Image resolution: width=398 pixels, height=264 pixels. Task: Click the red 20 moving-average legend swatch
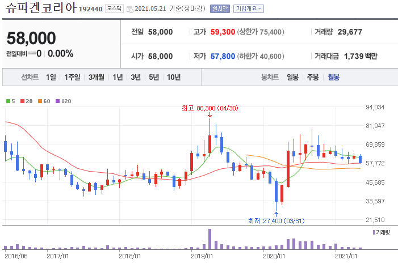point(22,101)
